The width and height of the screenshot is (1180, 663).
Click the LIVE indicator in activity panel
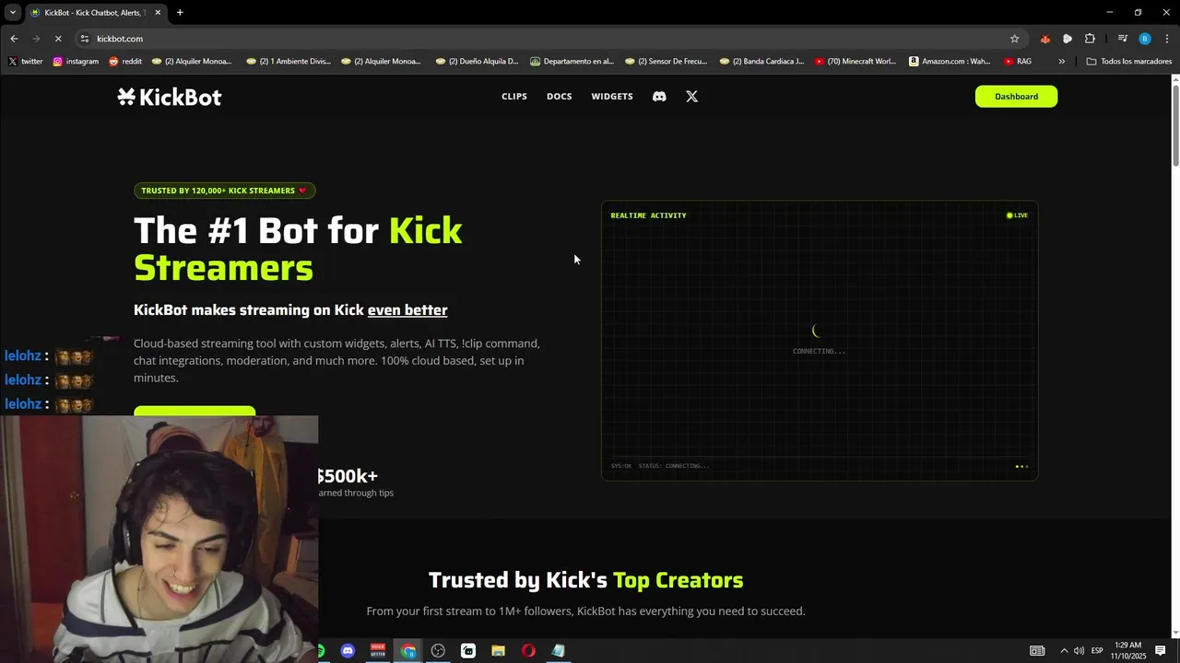pos(1018,215)
